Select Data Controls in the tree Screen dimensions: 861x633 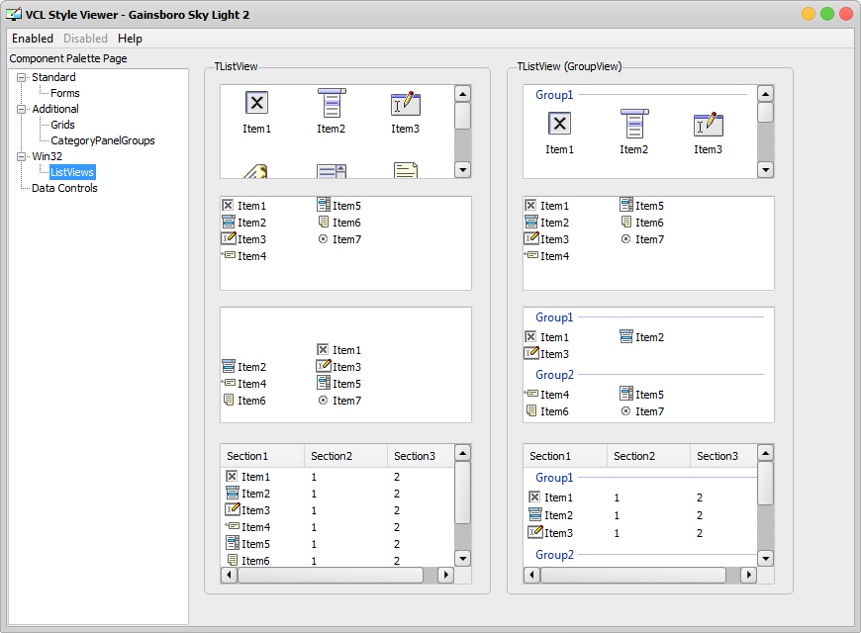(x=64, y=188)
